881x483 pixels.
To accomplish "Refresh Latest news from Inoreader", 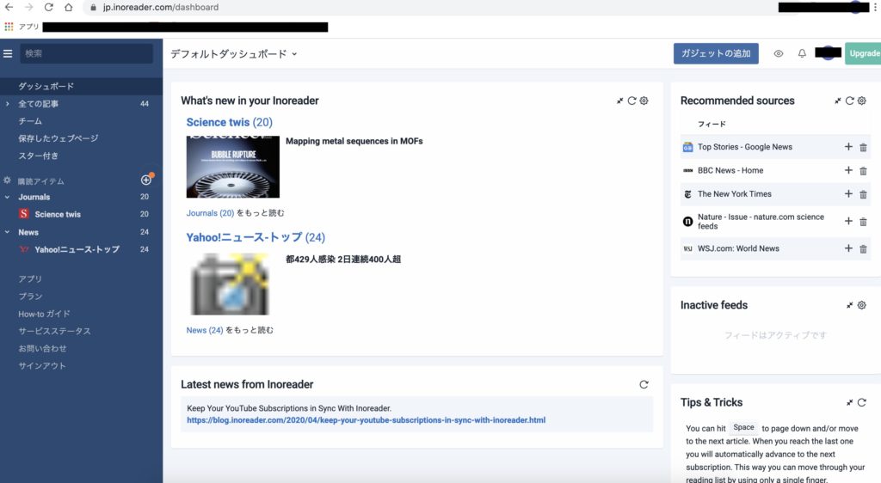I will tap(644, 385).
